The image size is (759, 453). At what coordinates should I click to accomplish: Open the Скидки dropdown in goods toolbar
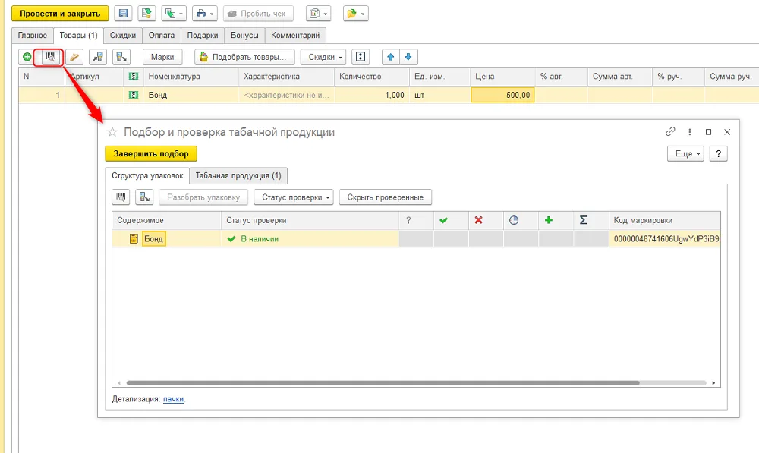323,57
